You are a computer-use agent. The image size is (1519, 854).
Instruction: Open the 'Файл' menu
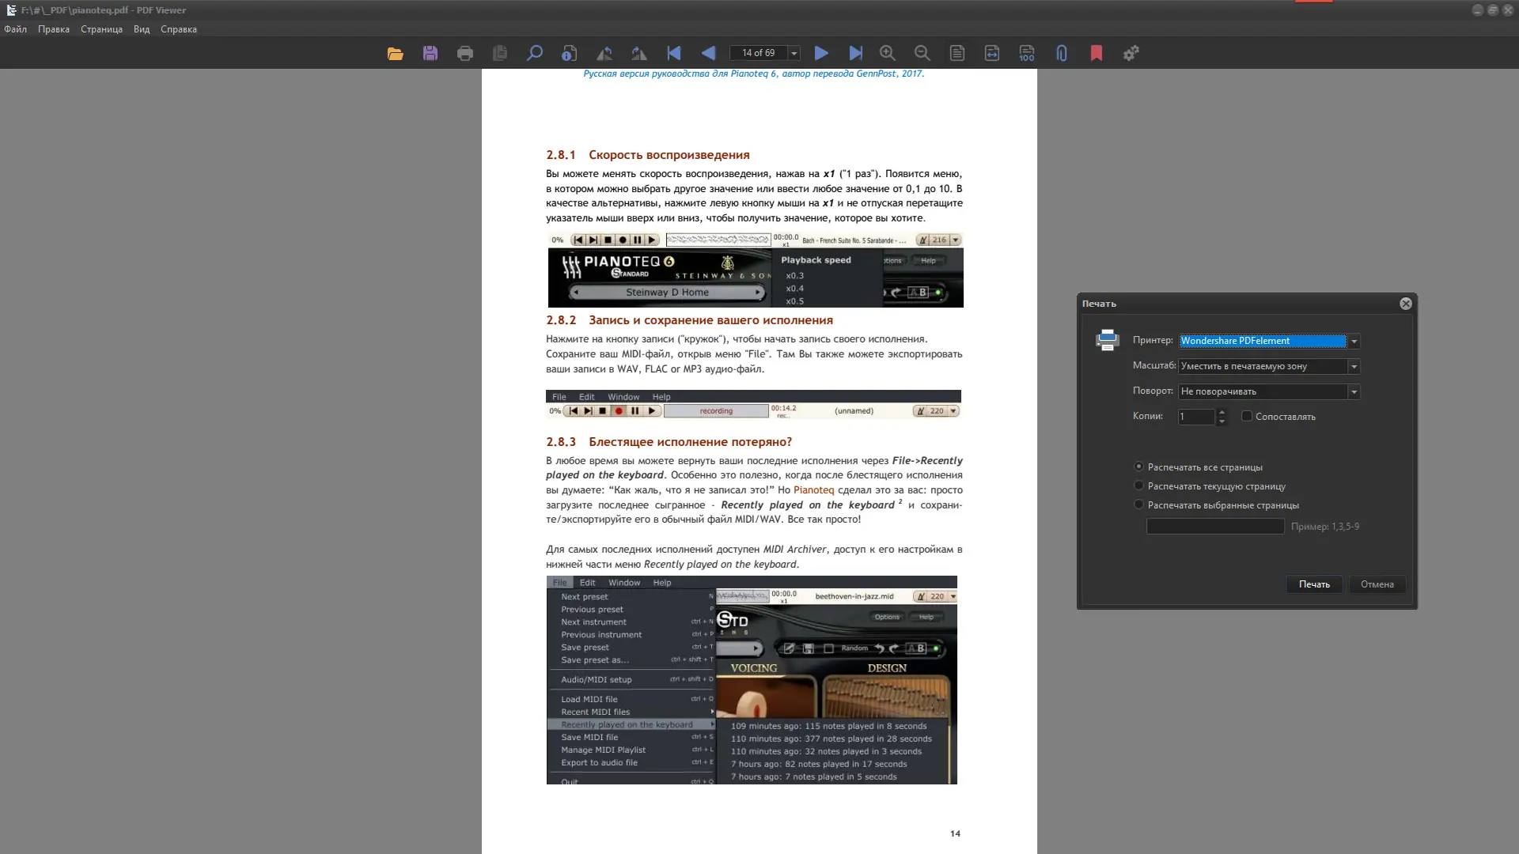[14, 28]
